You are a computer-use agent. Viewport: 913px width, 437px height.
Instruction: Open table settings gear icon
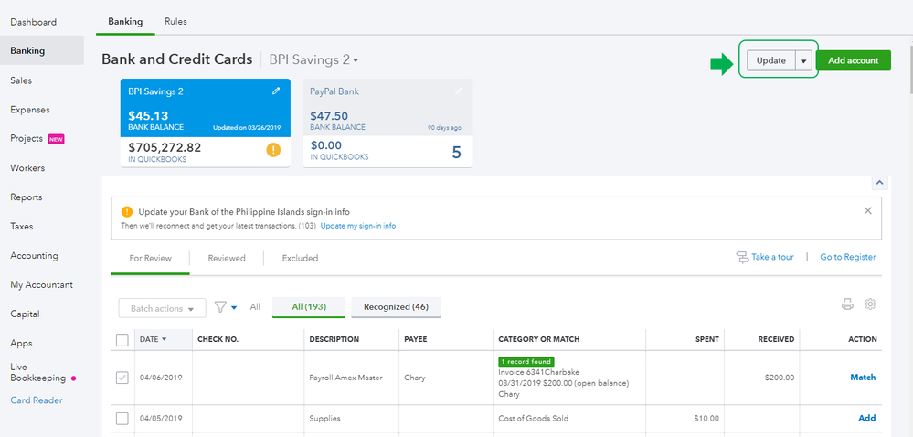[x=870, y=304]
